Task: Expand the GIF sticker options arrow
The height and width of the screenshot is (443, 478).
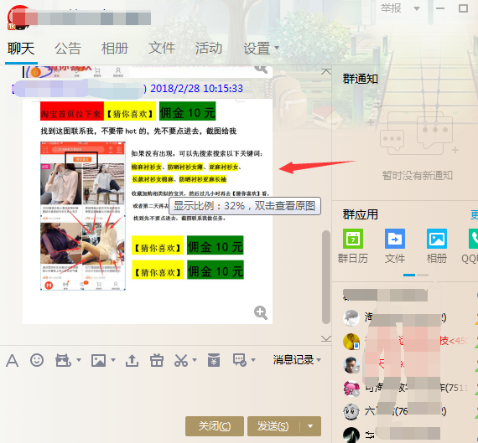Action: [x=79, y=360]
